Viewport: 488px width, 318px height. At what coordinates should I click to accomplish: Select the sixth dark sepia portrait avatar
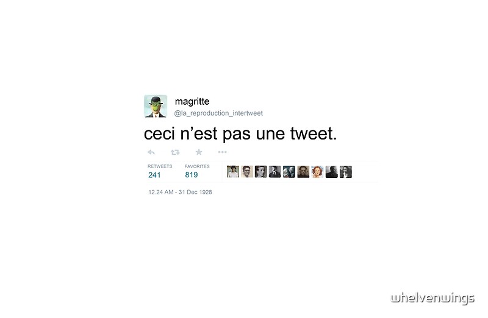[303, 172]
